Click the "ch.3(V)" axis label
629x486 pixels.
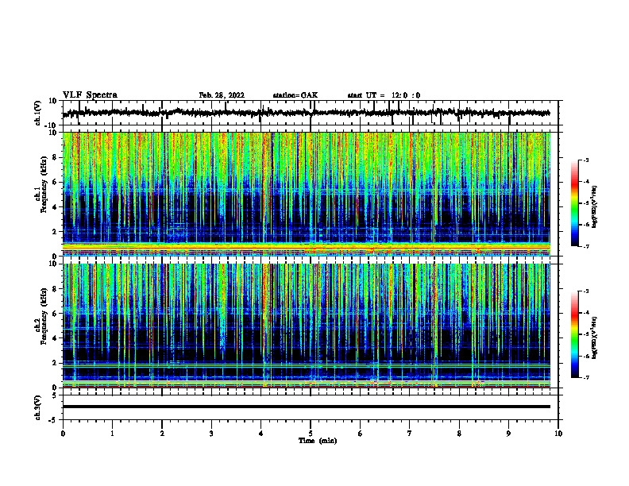tap(38, 407)
